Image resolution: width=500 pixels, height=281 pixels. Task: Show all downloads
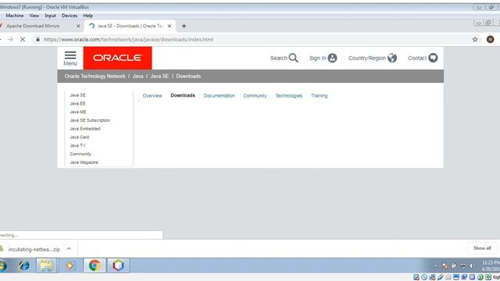(482, 248)
